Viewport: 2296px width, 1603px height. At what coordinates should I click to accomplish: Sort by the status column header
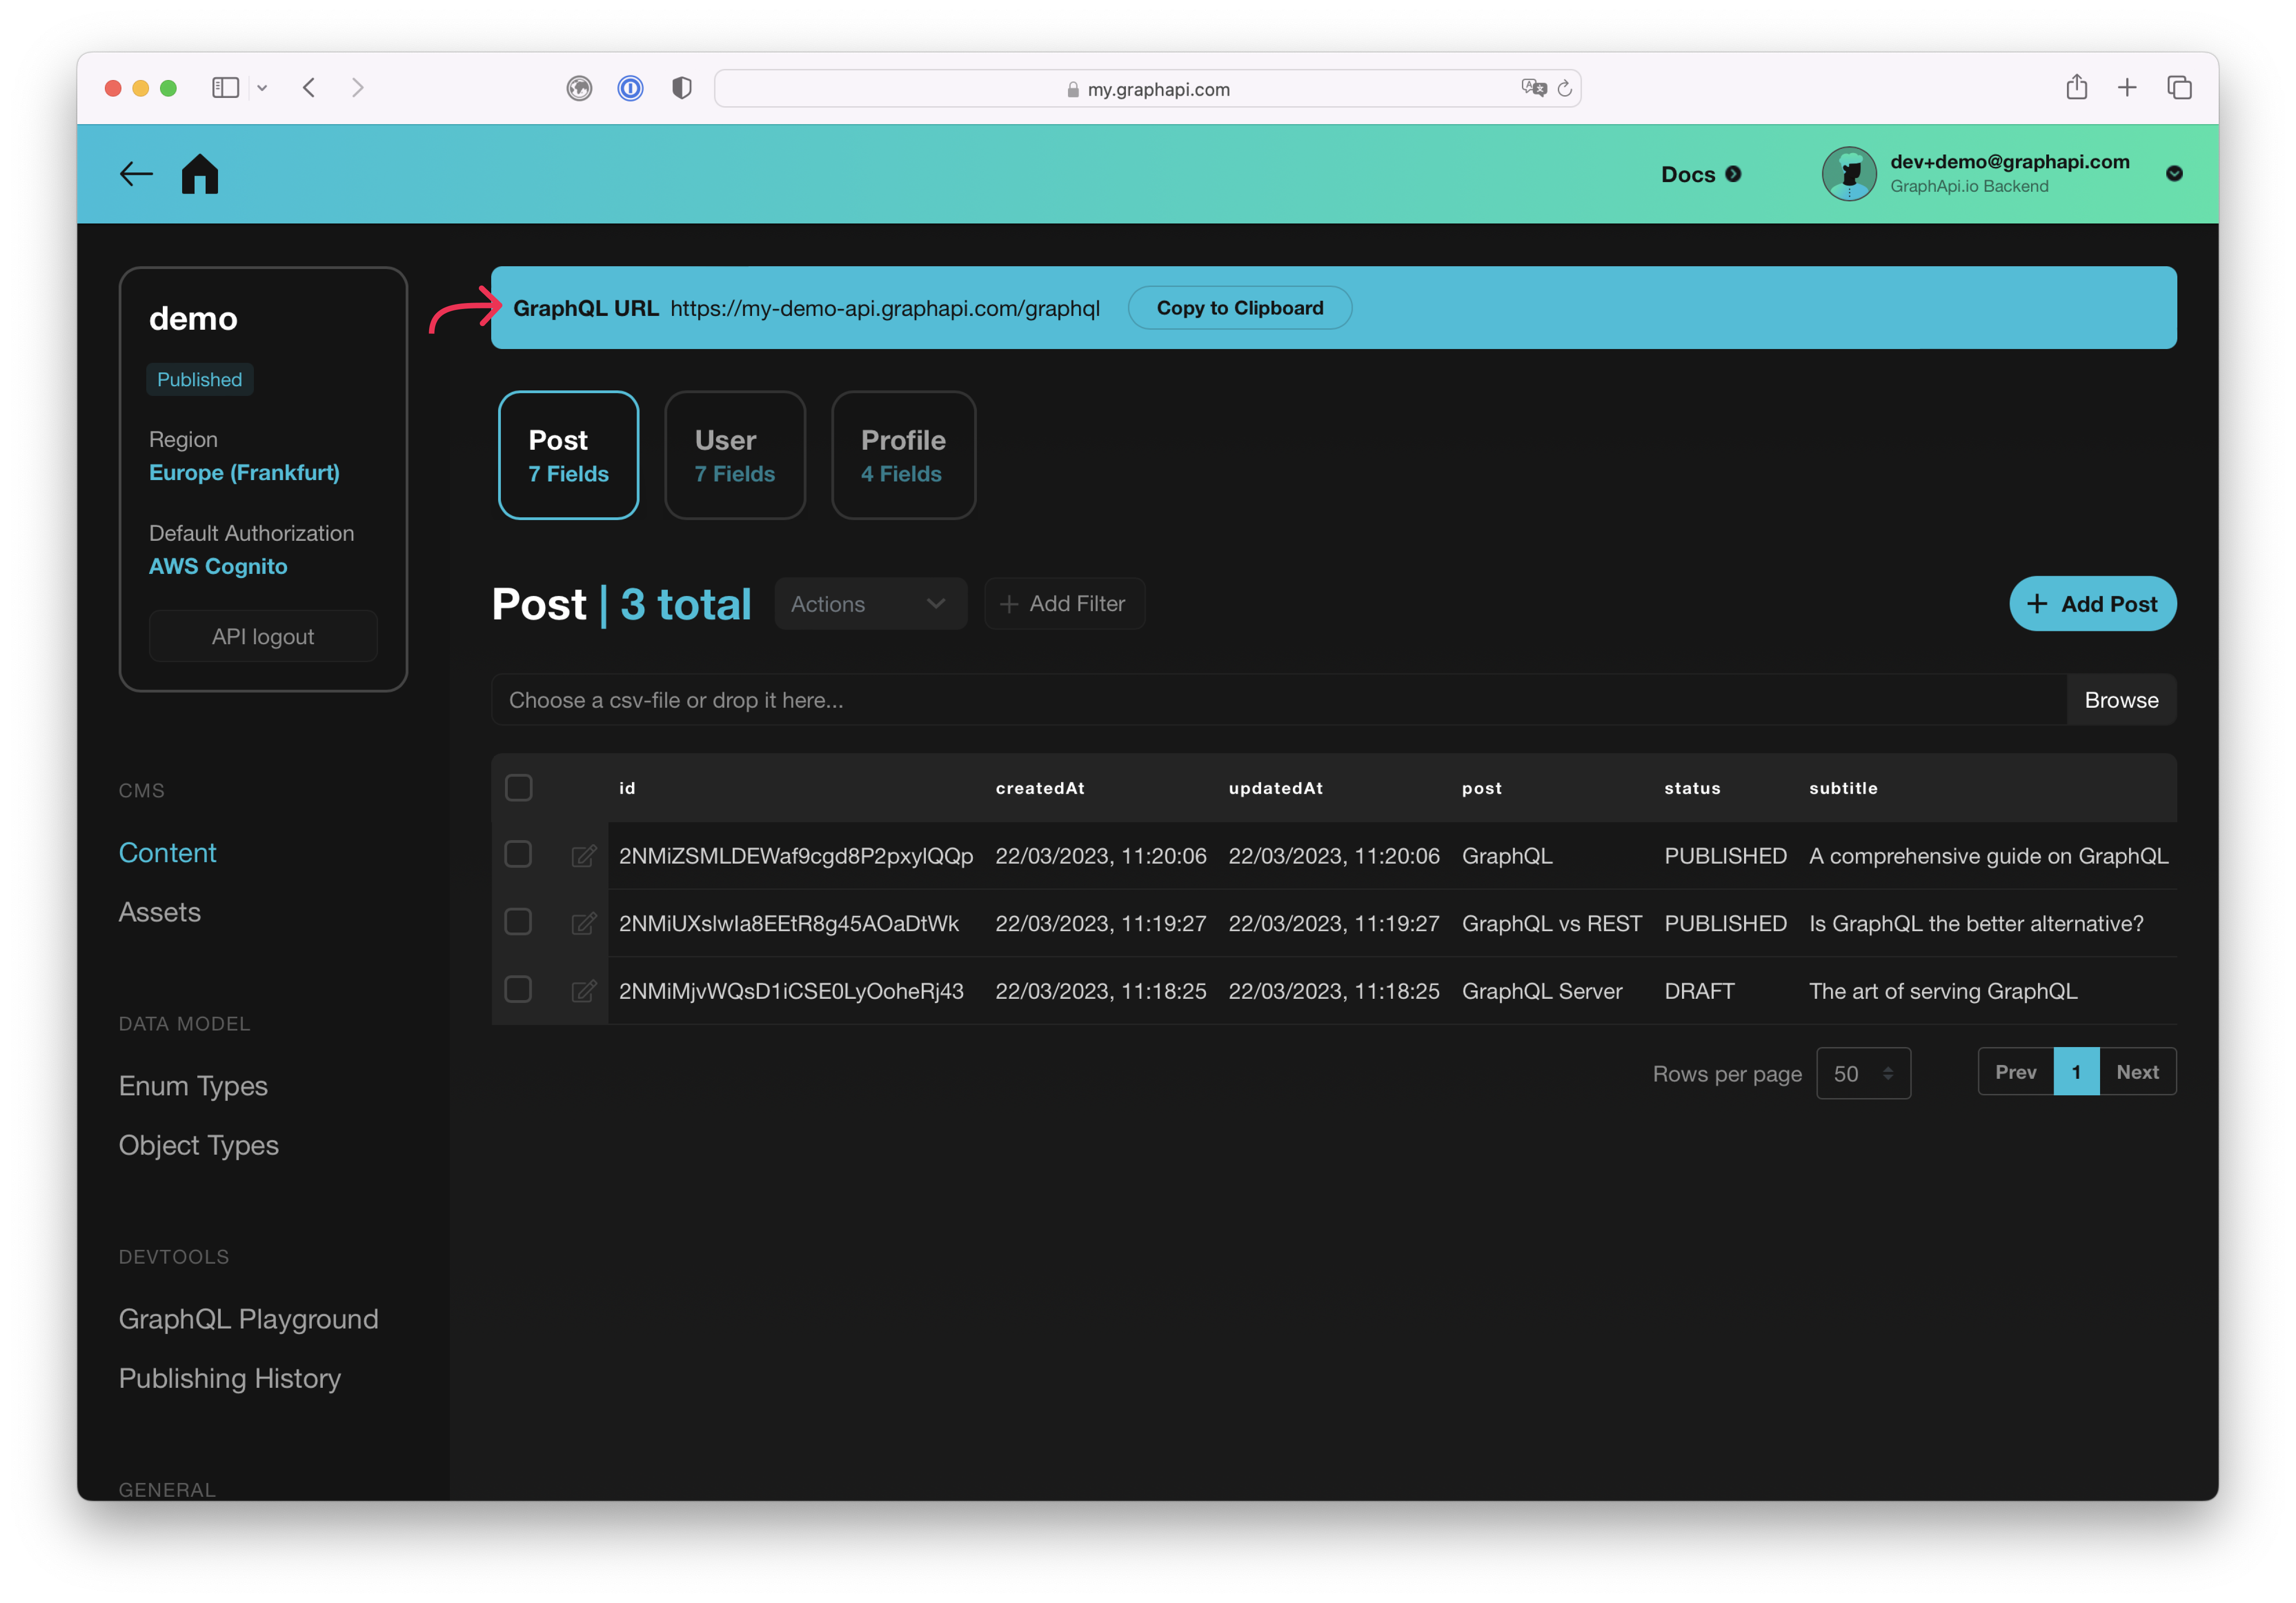[1692, 788]
